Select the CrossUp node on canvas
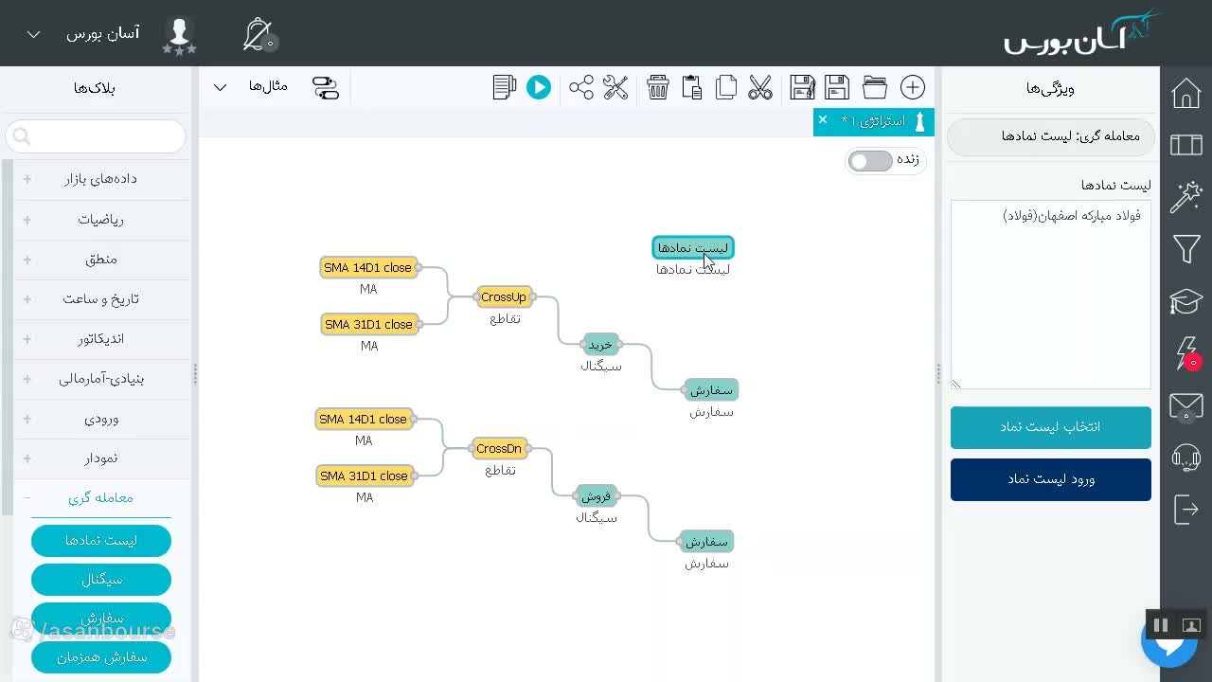The image size is (1212, 682). coord(504,296)
